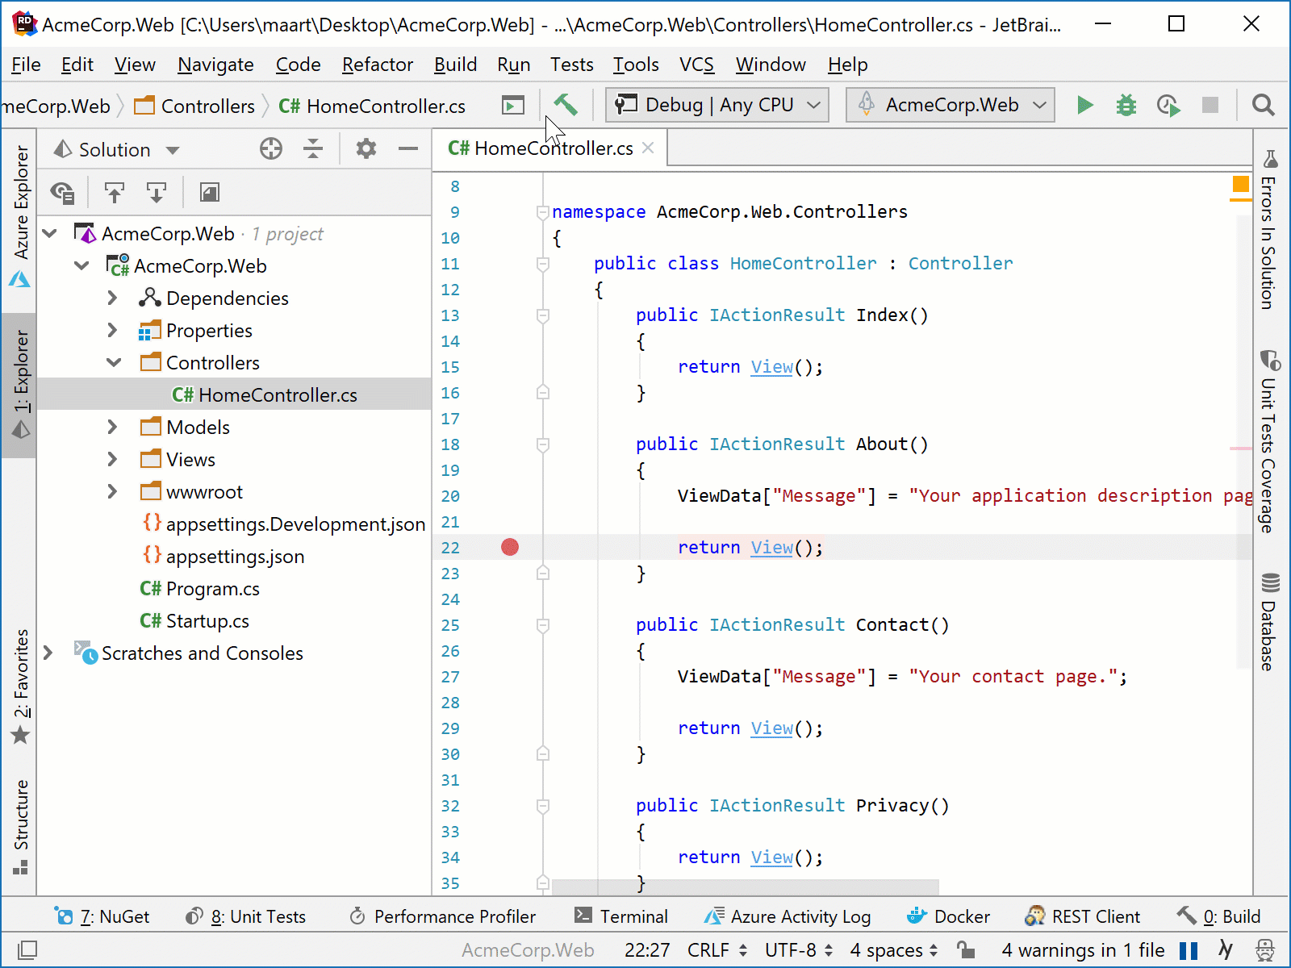Screen dimensions: 1291x968
Task: Open the Debug | Any CPU configuration dropdown
Action: click(x=716, y=104)
